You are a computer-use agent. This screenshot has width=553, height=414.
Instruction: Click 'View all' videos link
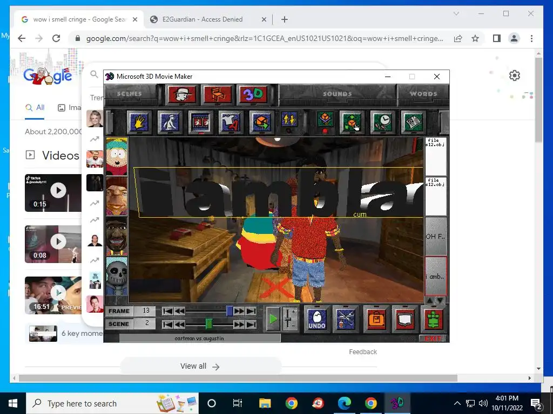tap(200, 366)
